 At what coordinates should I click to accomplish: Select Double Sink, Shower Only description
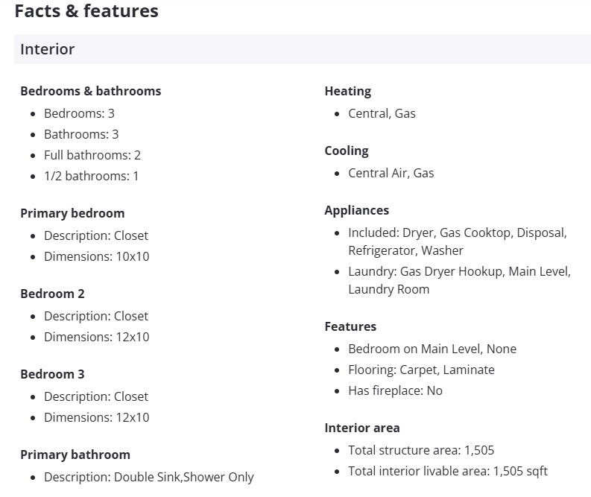click(x=148, y=477)
